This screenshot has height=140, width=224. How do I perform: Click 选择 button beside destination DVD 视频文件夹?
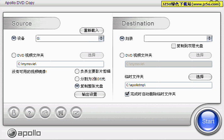200,55
